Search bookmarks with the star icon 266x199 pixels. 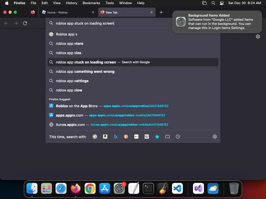(x=157, y=137)
